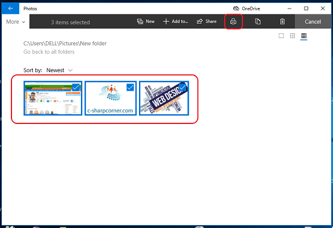Uncheck the profile page screenshot thumbnail
The image size is (333, 228).
[76, 87]
